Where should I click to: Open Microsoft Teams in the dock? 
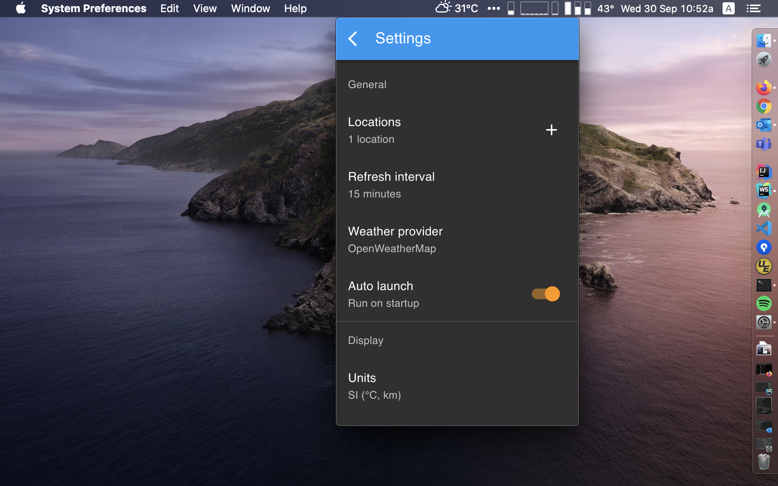pos(764,144)
